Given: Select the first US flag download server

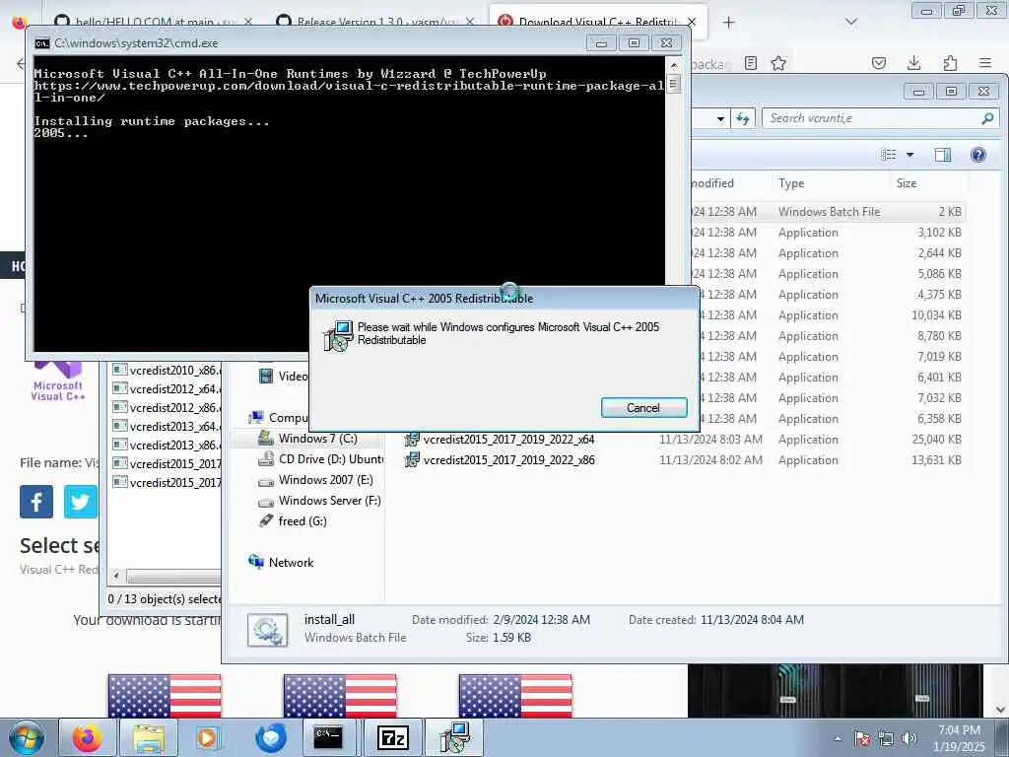Looking at the screenshot, I should (165, 695).
